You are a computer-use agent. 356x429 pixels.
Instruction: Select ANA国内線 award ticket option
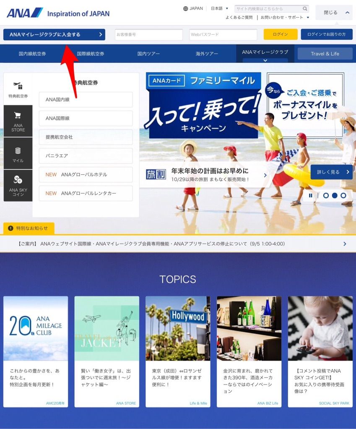point(86,100)
